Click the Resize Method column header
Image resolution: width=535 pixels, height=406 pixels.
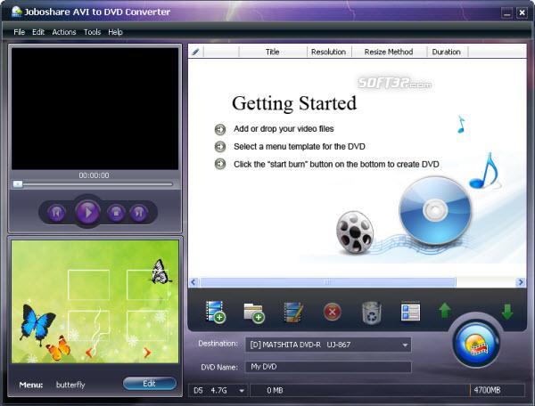tap(389, 52)
